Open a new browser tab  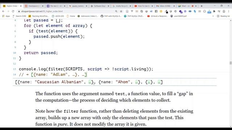click(202, 6)
